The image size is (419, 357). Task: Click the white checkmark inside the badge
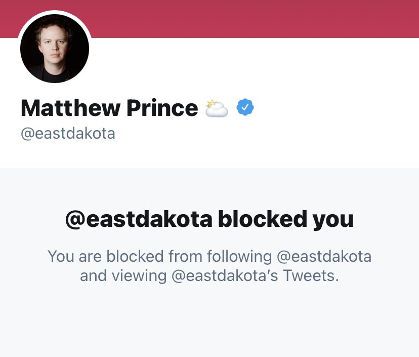click(245, 107)
